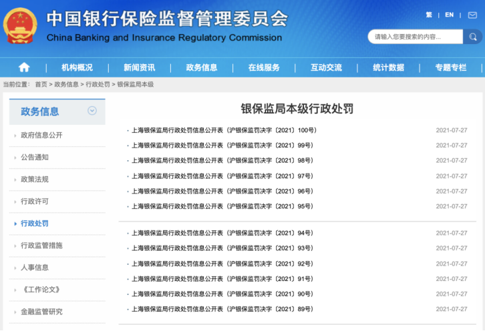485x331 pixels.
Task: Open penalty notice 〔2021〕92号
Action: click(x=222, y=264)
